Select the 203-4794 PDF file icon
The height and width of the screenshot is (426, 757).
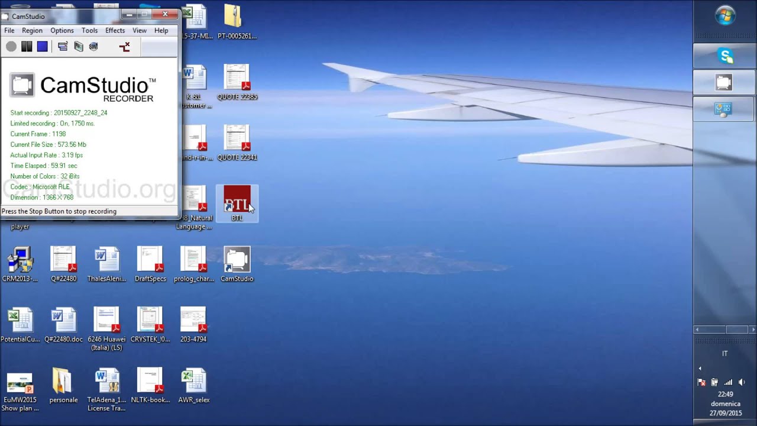[193, 325]
